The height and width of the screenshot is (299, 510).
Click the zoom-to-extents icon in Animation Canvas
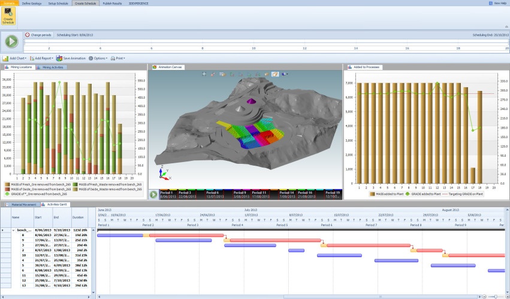(204, 74)
